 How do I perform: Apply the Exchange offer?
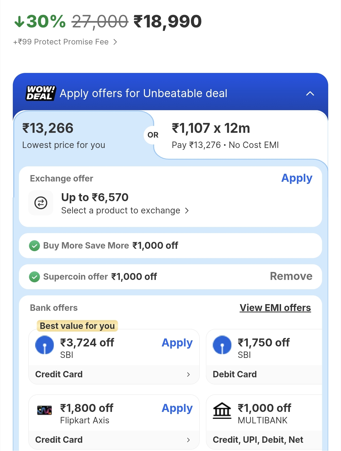point(297,178)
